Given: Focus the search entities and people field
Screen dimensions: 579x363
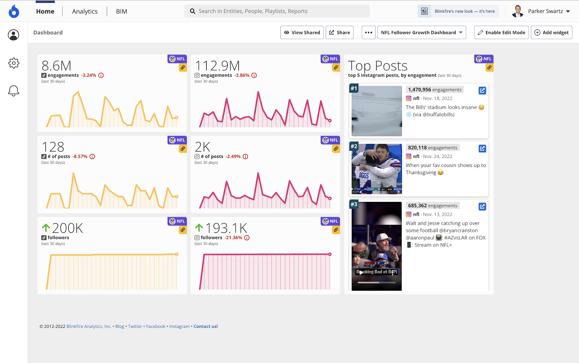Looking at the screenshot, I should 277,11.
